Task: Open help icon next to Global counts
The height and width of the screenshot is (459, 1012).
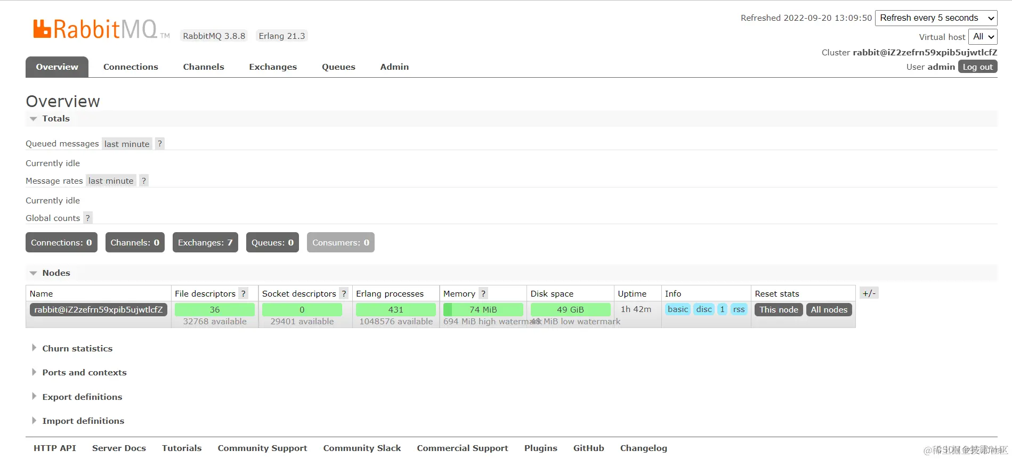Action: [88, 218]
